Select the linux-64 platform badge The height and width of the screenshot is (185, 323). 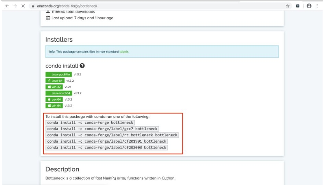pos(55,81)
